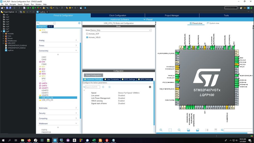Click the pin search field under the pinout
This screenshot has height=143, width=254.
[x=238, y=130]
